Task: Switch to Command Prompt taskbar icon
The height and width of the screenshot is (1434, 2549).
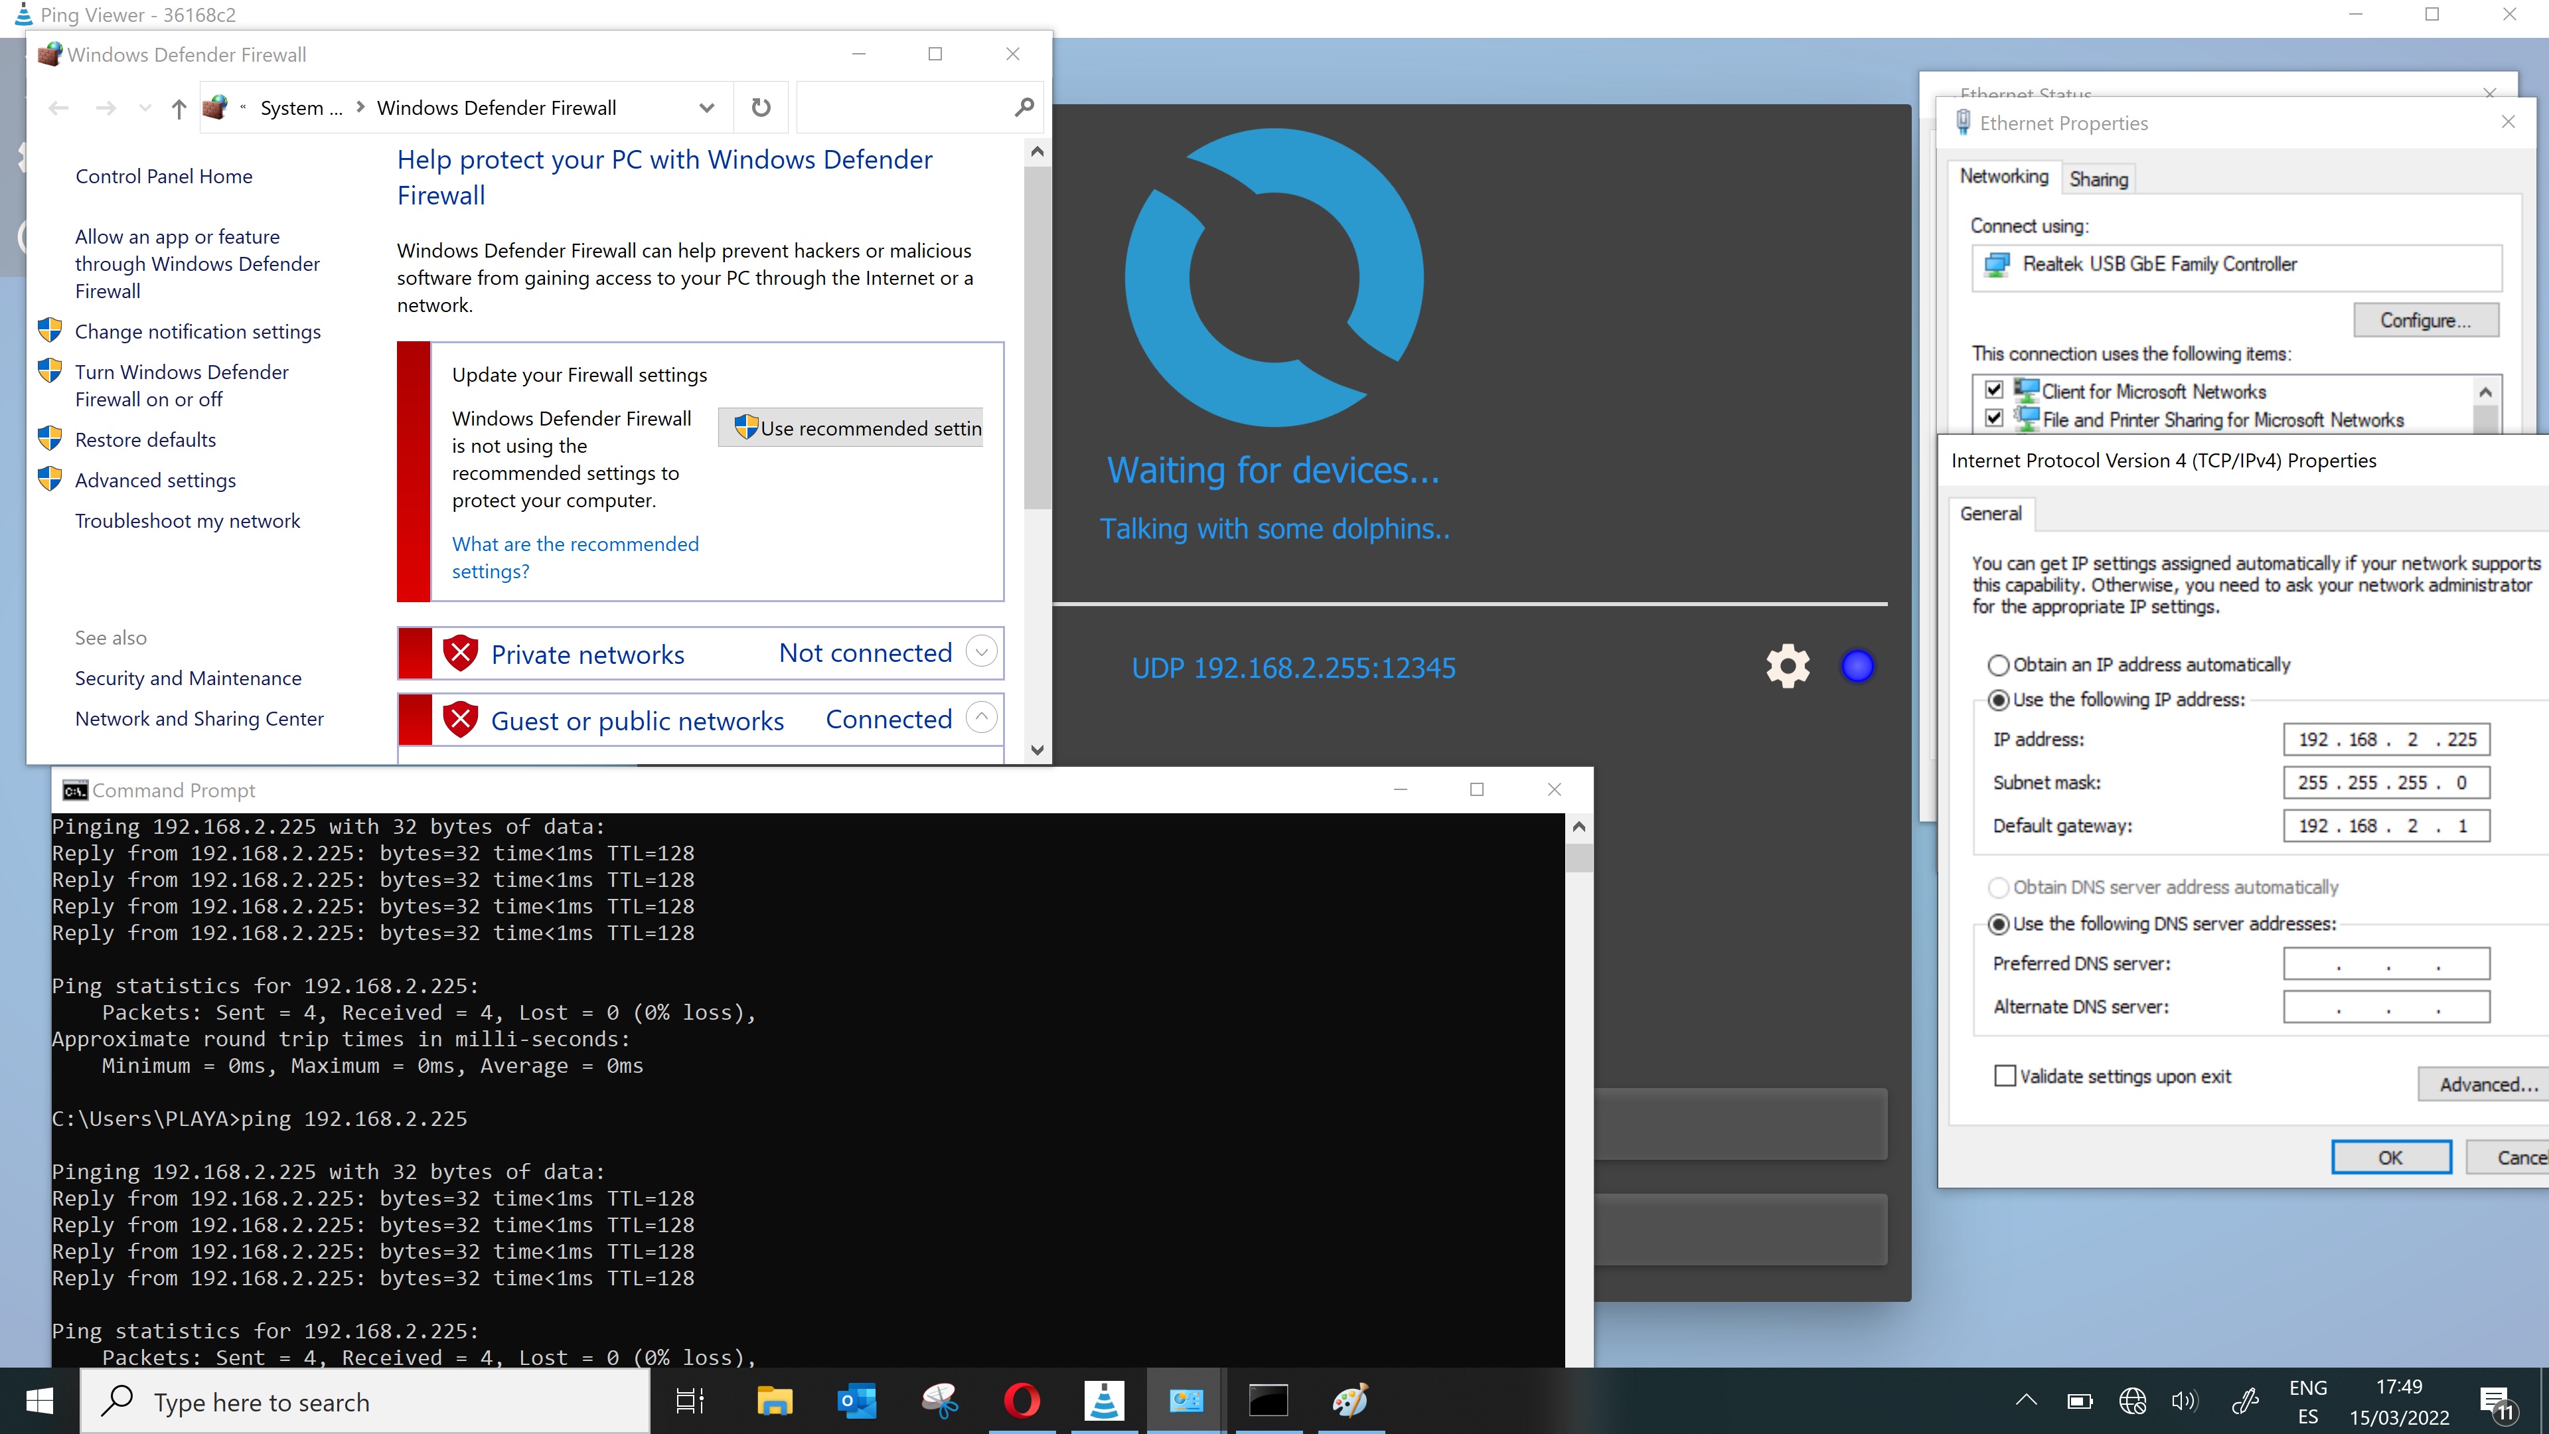Action: click(1268, 1401)
